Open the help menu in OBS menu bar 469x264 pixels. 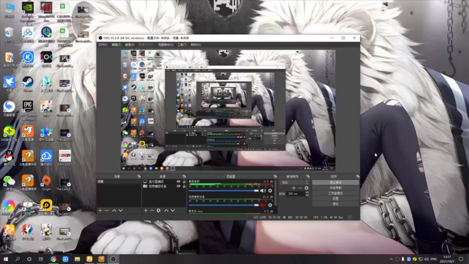[196, 45]
